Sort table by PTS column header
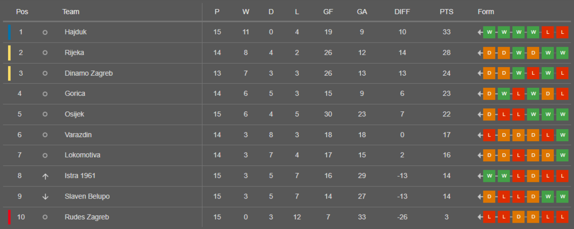 tap(446, 11)
